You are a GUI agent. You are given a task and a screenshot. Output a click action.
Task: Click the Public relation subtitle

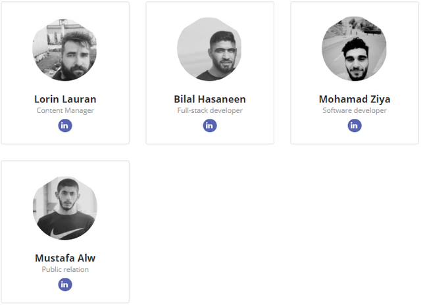coord(65,269)
